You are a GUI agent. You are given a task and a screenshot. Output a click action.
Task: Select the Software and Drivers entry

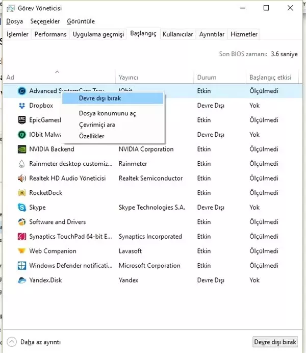pyautogui.click(x=58, y=222)
